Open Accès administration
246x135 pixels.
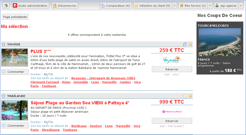[30, 5]
